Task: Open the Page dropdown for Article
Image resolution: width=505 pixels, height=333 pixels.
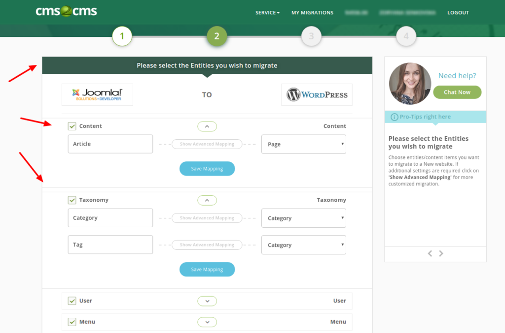Action: (304, 144)
